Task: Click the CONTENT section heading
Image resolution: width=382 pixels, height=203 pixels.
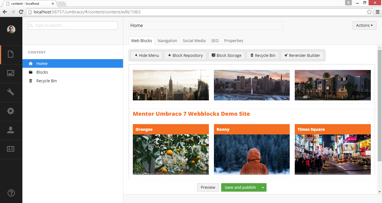Action: 37,52
